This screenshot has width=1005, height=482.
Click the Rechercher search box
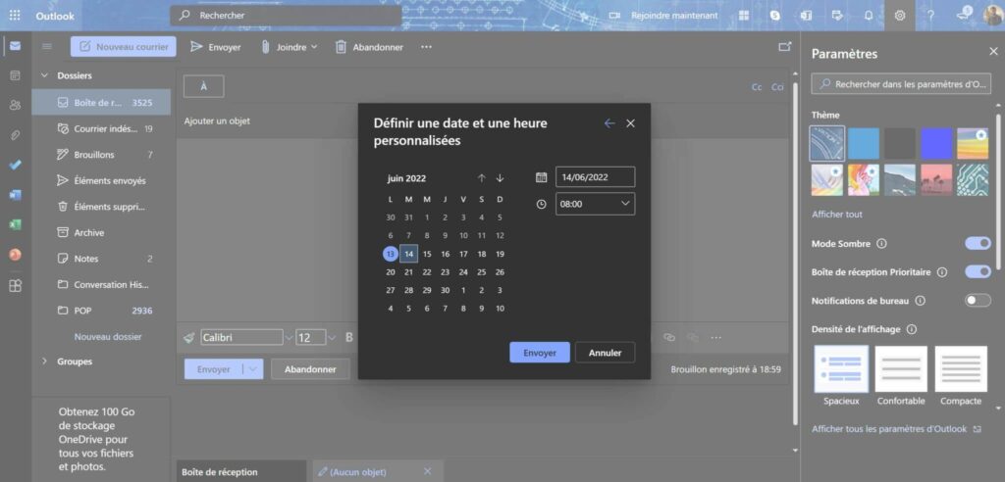286,16
